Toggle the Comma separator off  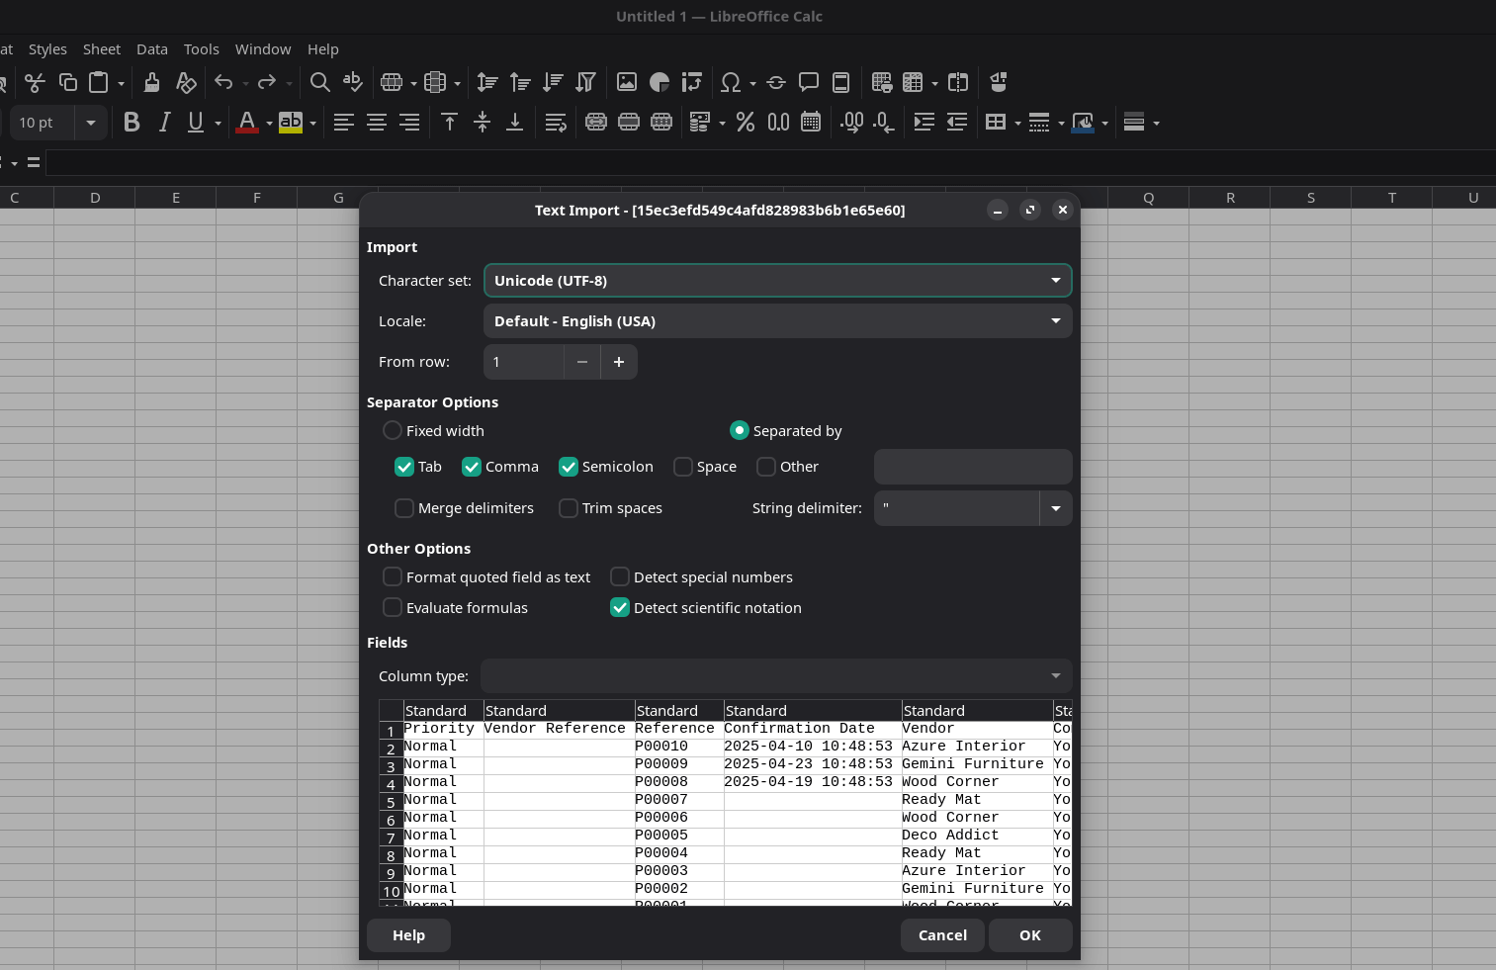472,467
